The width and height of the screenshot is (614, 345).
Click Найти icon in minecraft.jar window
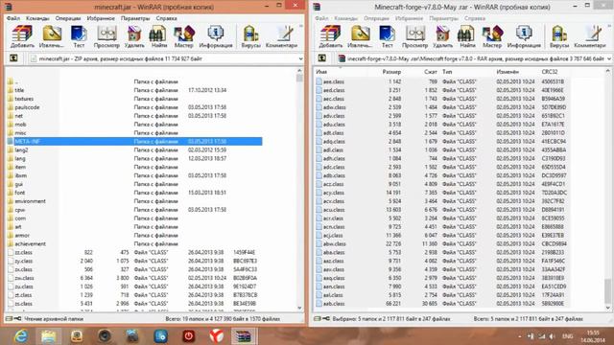158,36
